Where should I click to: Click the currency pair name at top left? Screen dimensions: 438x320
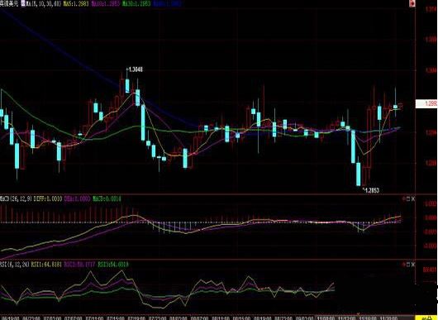(9, 3)
